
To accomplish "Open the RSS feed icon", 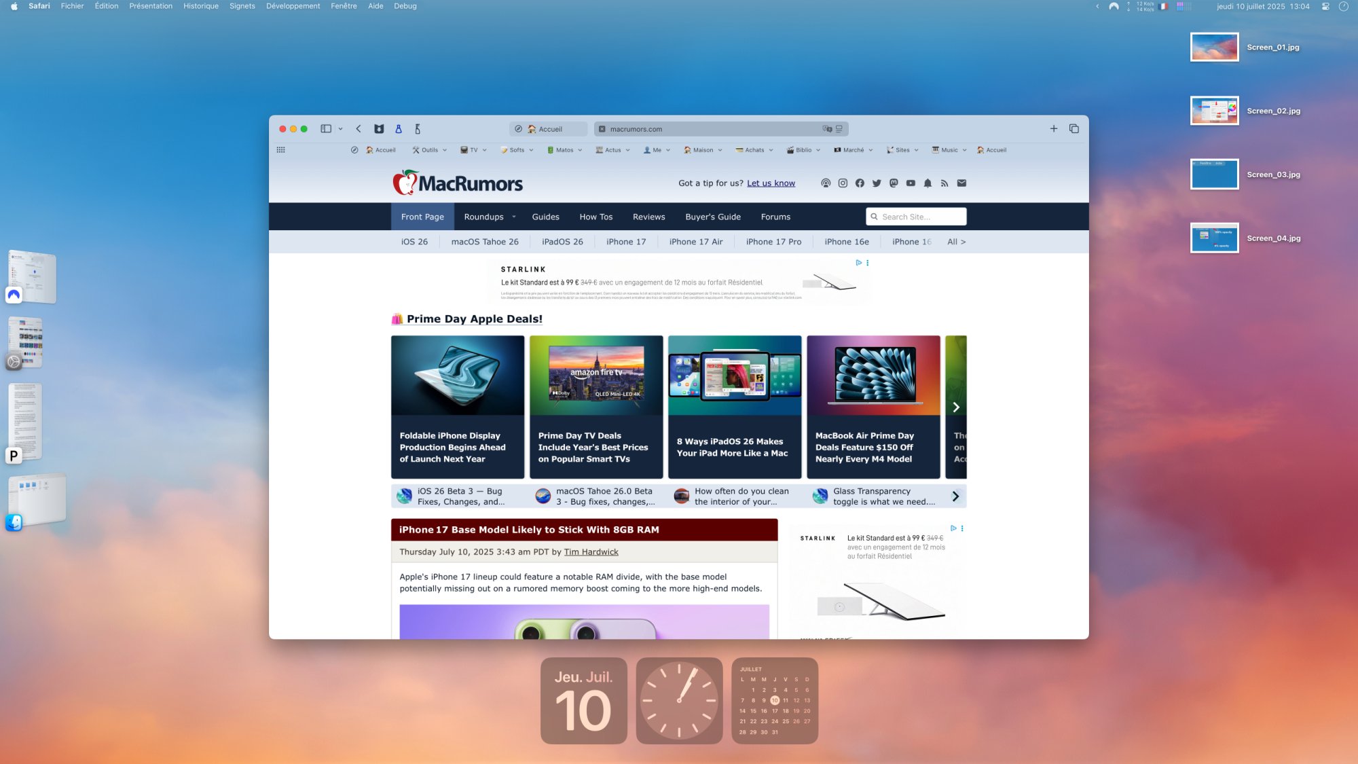I will click(x=944, y=183).
